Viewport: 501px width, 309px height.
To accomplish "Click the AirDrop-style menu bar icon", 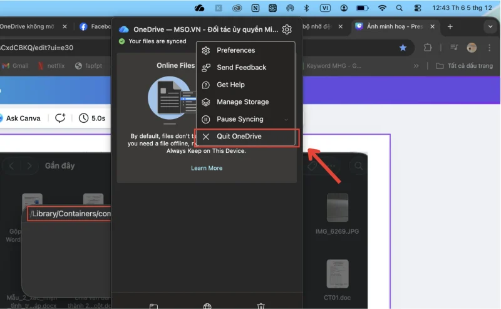I will (290, 8).
